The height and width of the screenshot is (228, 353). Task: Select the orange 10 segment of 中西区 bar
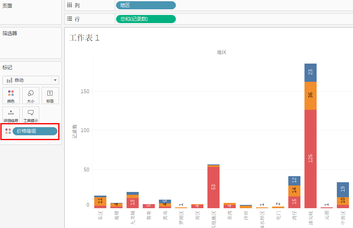[x=343, y=201]
